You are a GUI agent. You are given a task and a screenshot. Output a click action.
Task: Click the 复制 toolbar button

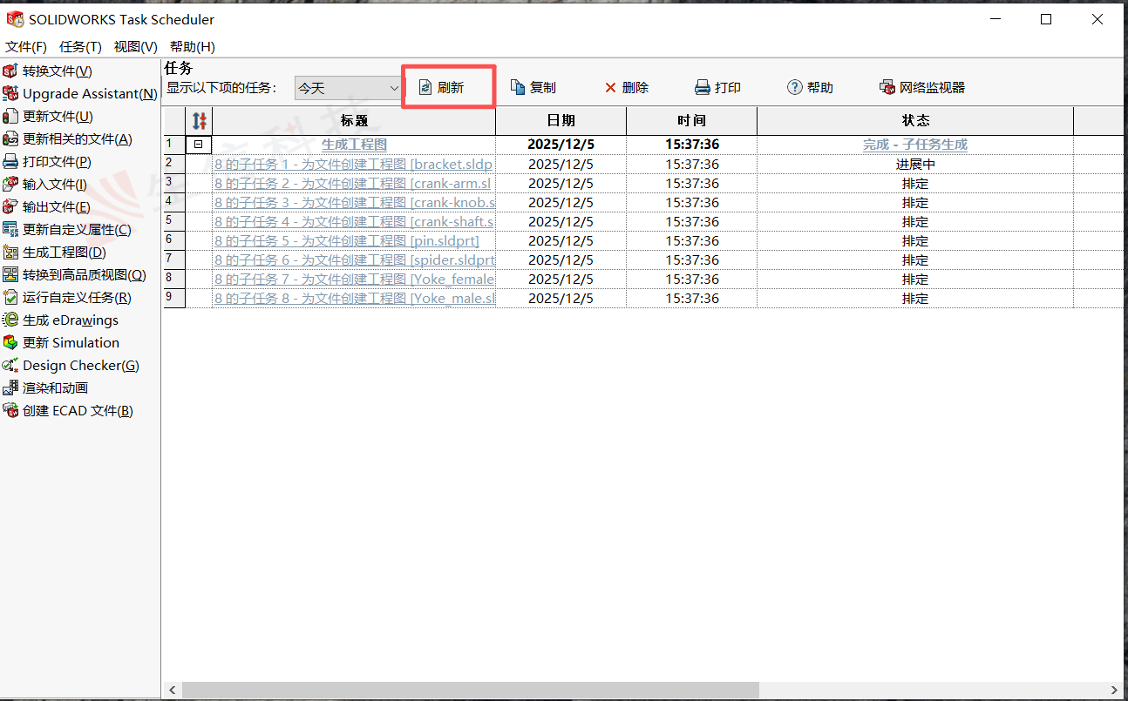point(533,87)
